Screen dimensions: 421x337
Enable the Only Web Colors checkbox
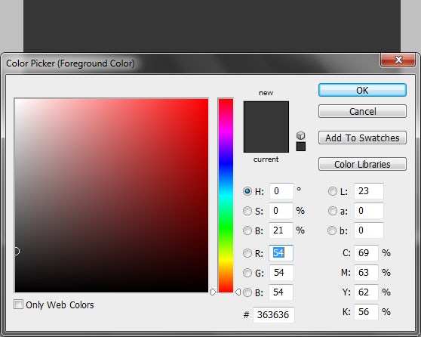(x=18, y=305)
